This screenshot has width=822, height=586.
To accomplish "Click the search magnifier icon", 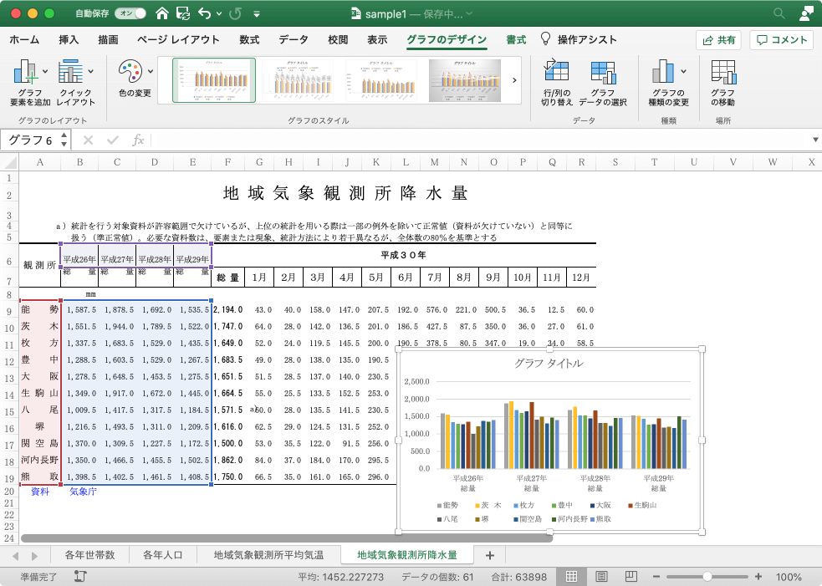I will [x=779, y=13].
